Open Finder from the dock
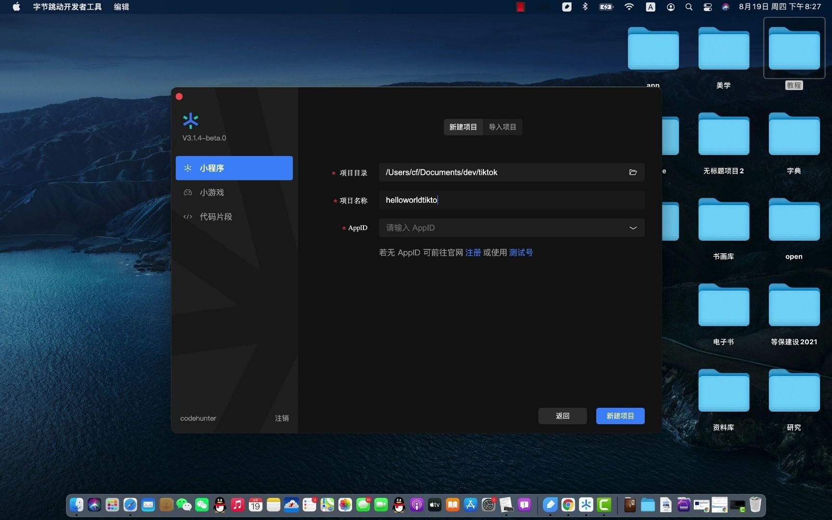Screen dimensions: 832x520 point(77,505)
